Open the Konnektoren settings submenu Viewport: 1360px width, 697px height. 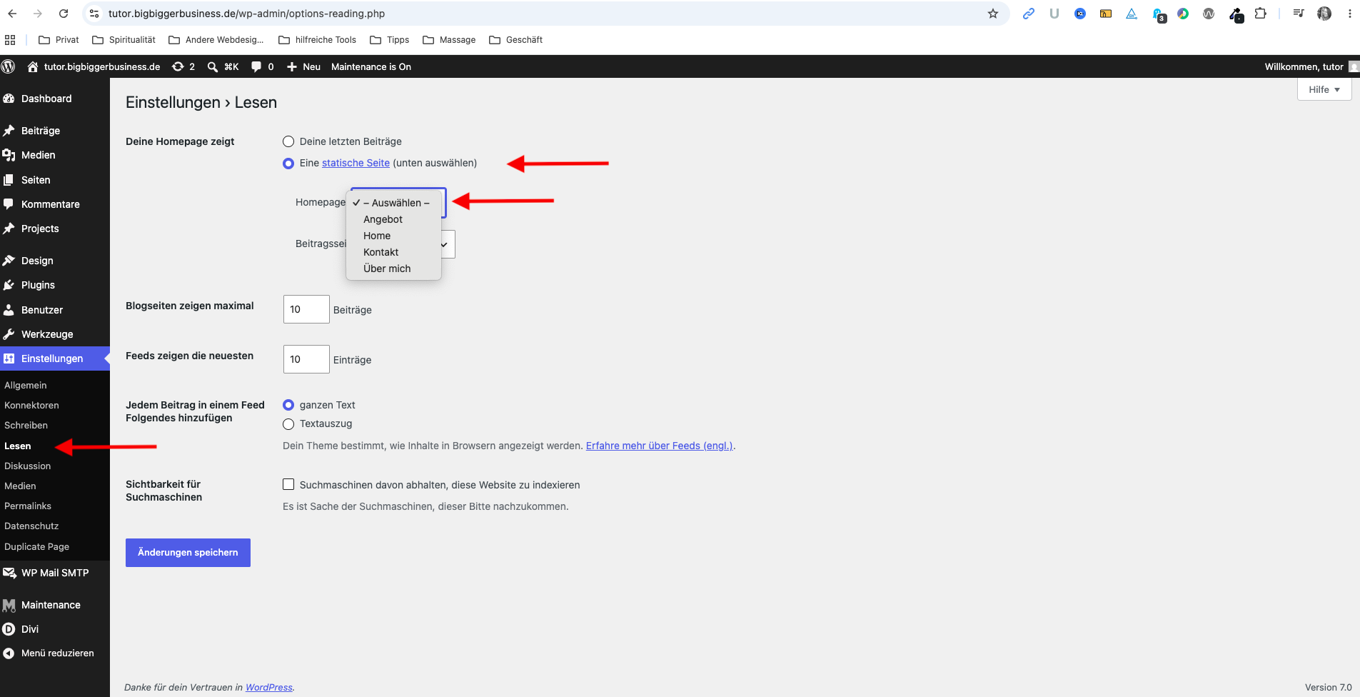(31, 405)
